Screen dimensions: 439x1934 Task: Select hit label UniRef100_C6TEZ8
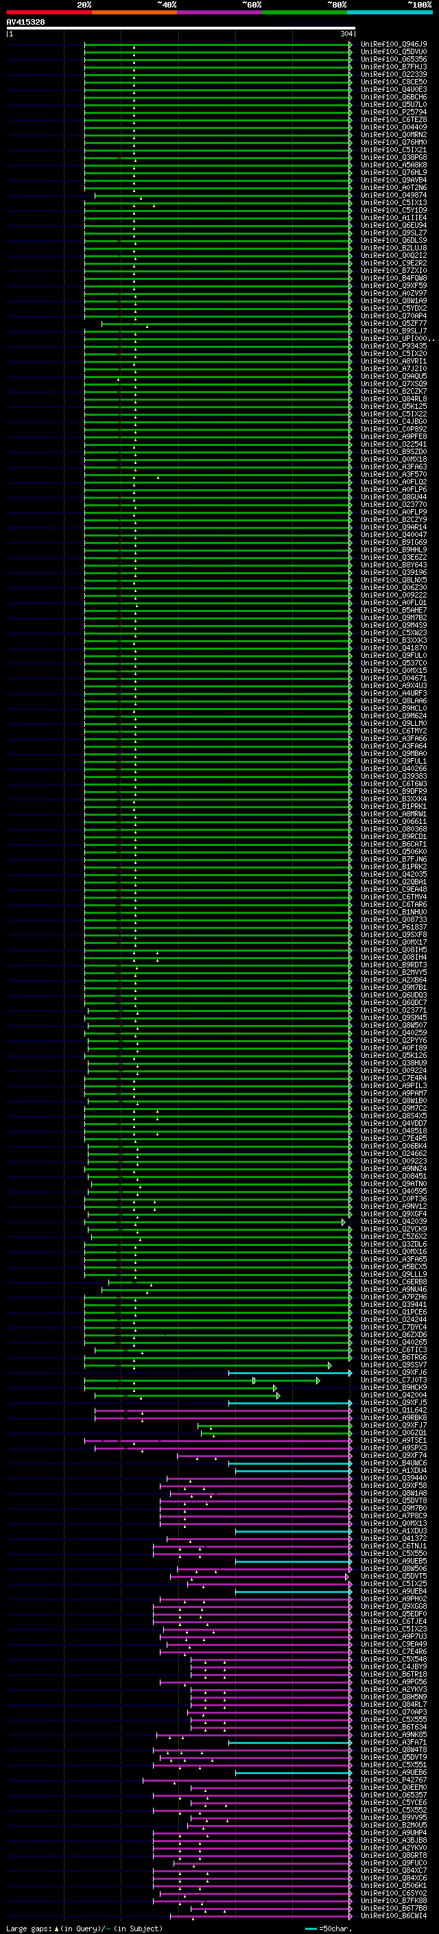tap(394, 119)
